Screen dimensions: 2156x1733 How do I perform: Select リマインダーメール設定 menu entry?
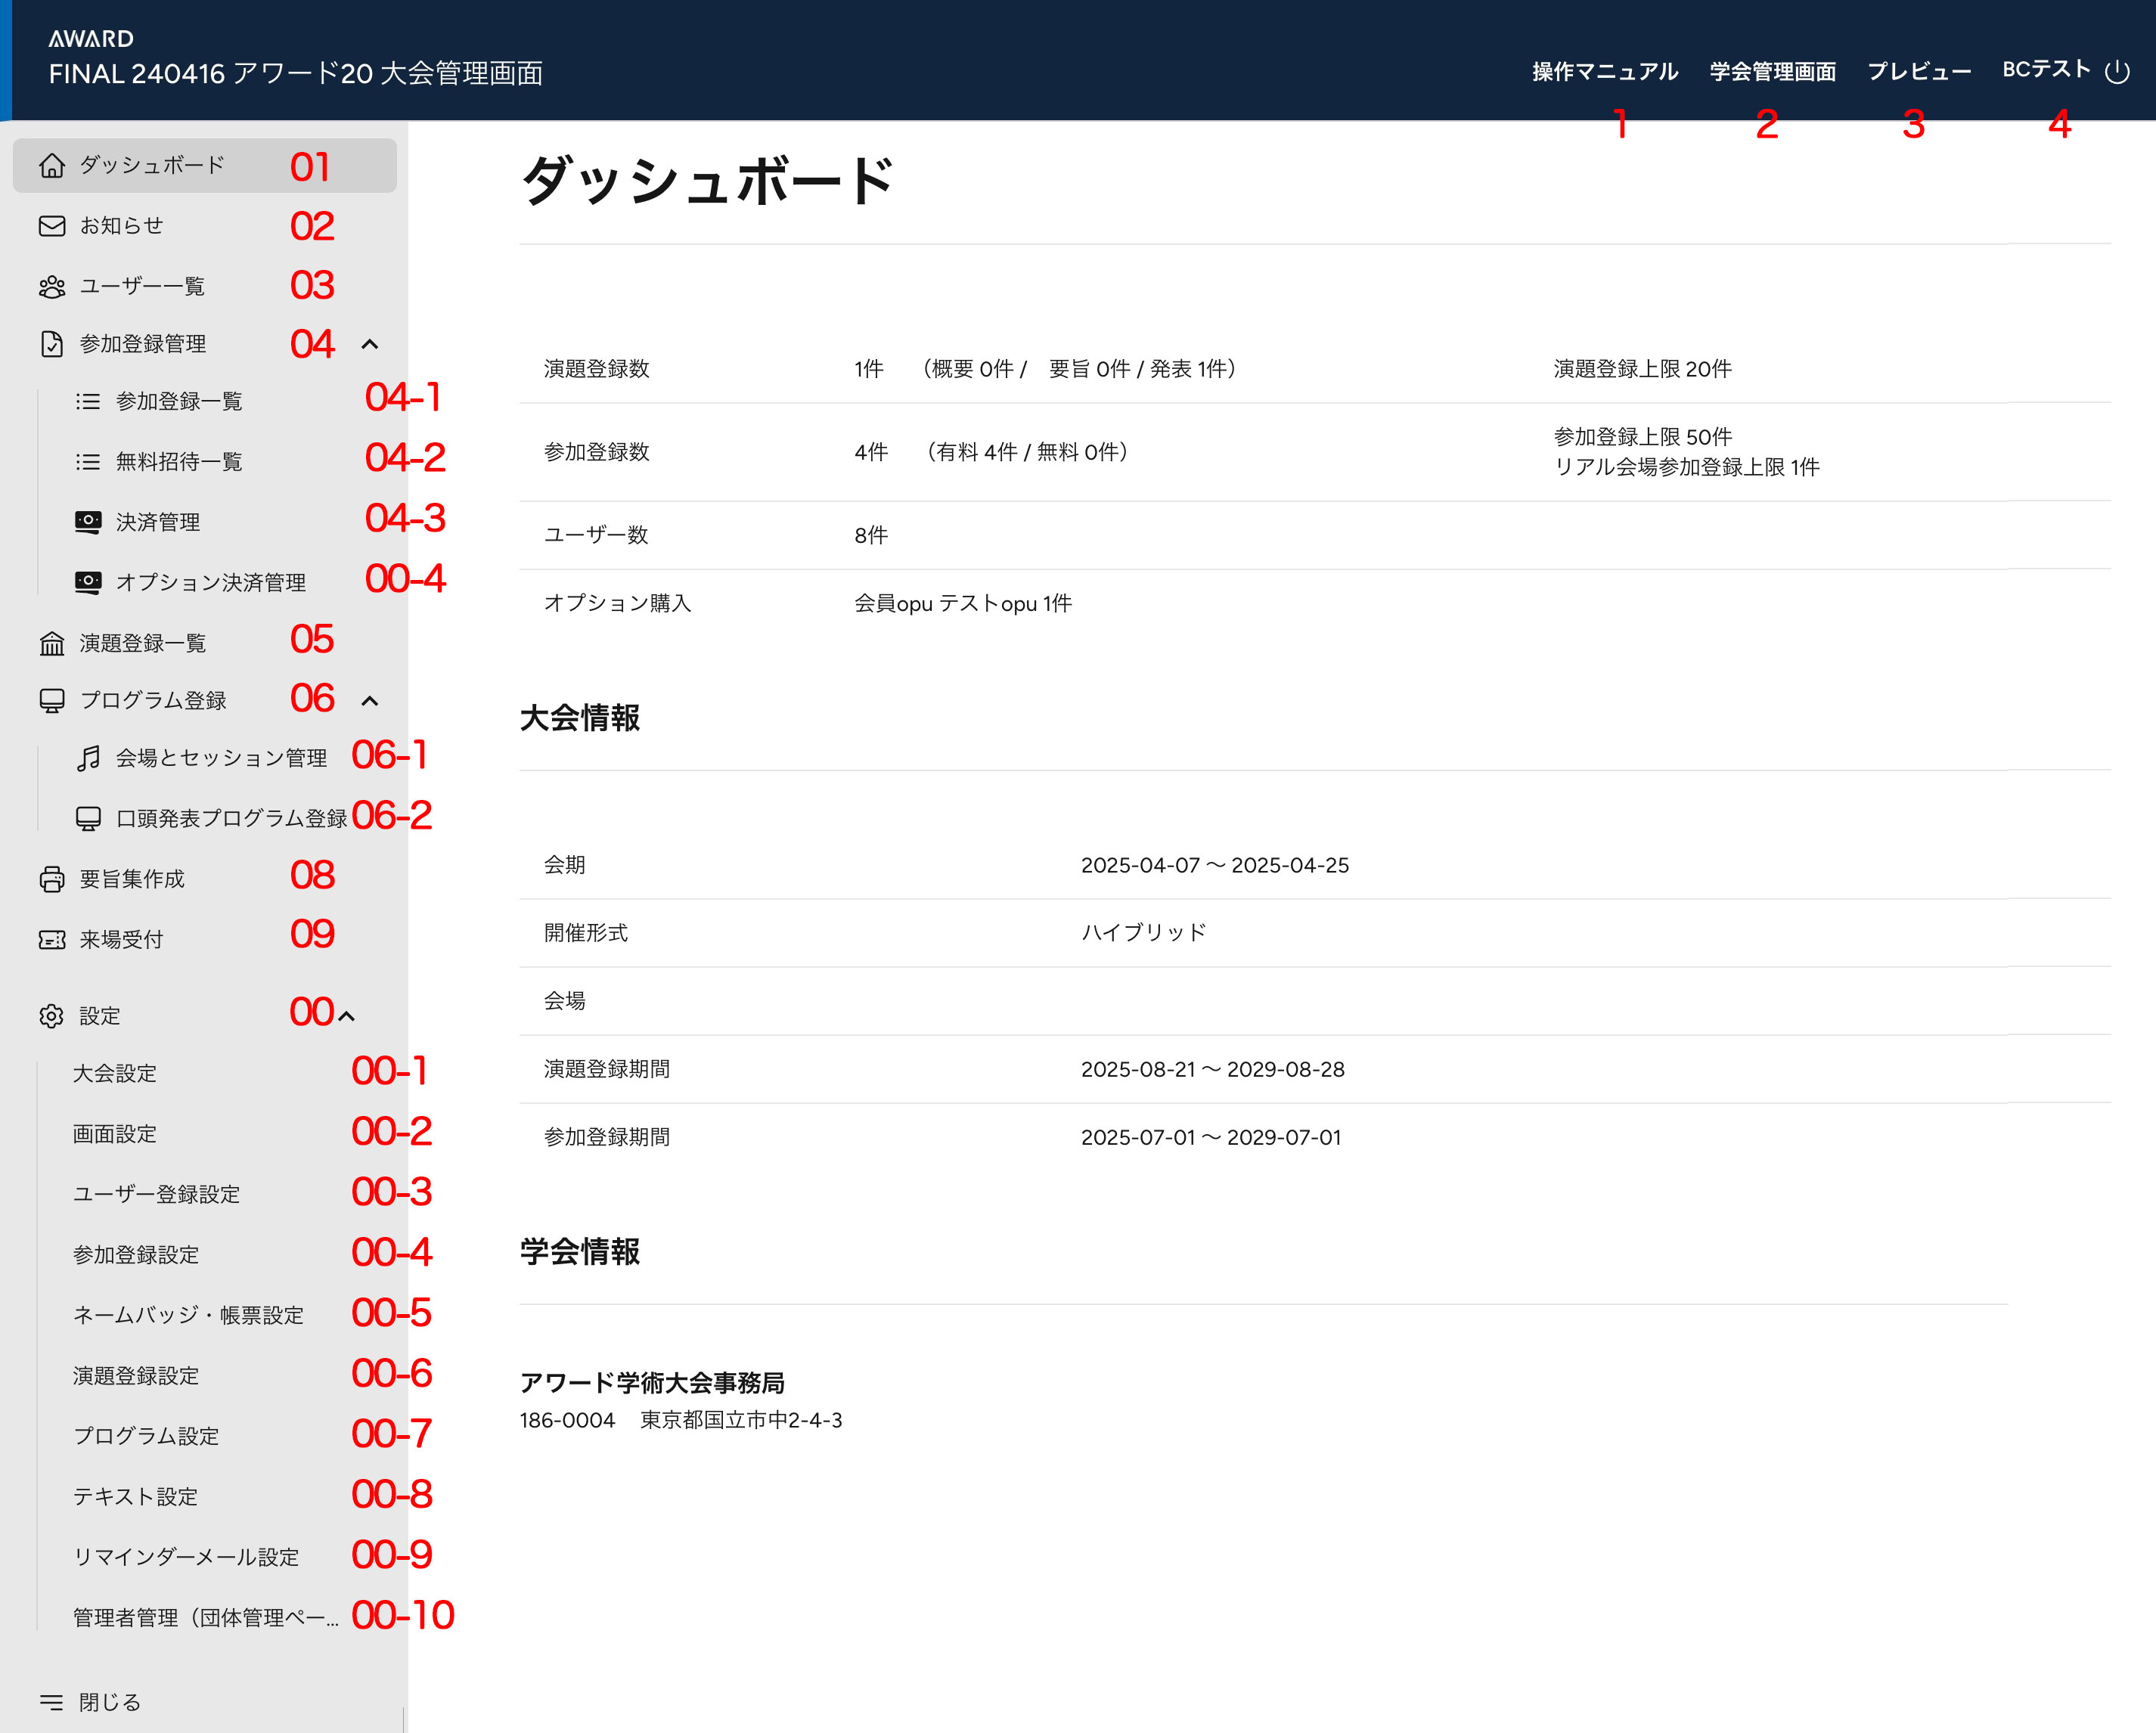[x=186, y=1557]
